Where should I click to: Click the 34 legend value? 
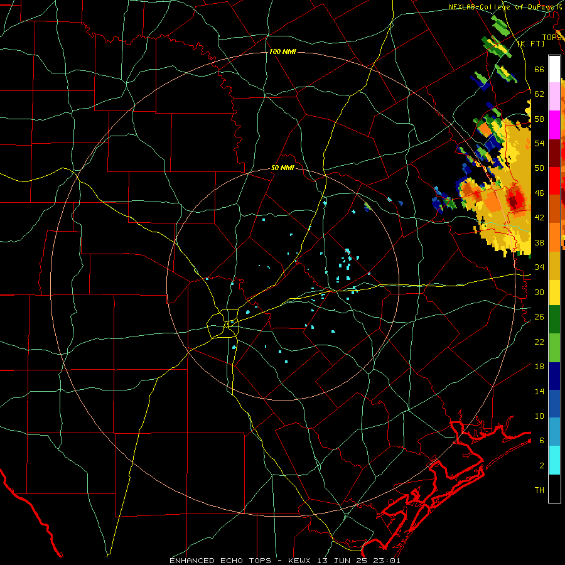pyautogui.click(x=539, y=267)
